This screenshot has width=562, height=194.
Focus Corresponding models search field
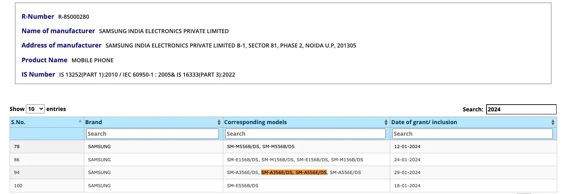[306, 134]
